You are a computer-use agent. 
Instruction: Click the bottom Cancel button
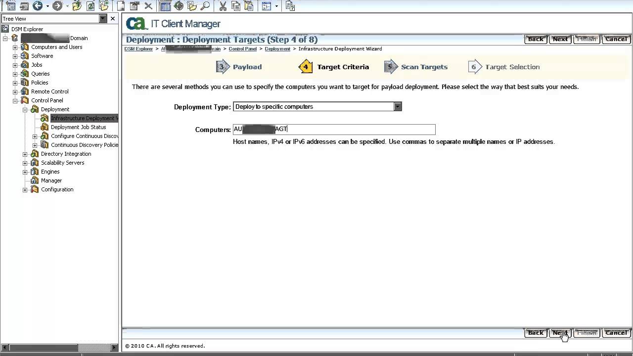tap(616, 333)
